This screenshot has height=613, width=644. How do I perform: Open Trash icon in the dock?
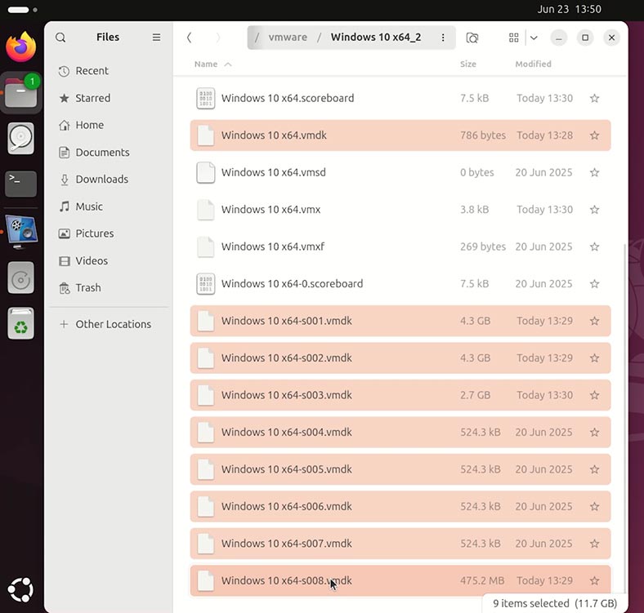coord(21,323)
